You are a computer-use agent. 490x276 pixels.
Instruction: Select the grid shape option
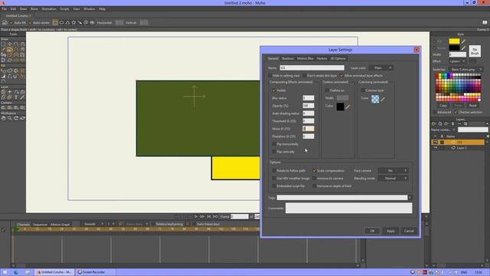pyautogui.click(x=92, y=22)
